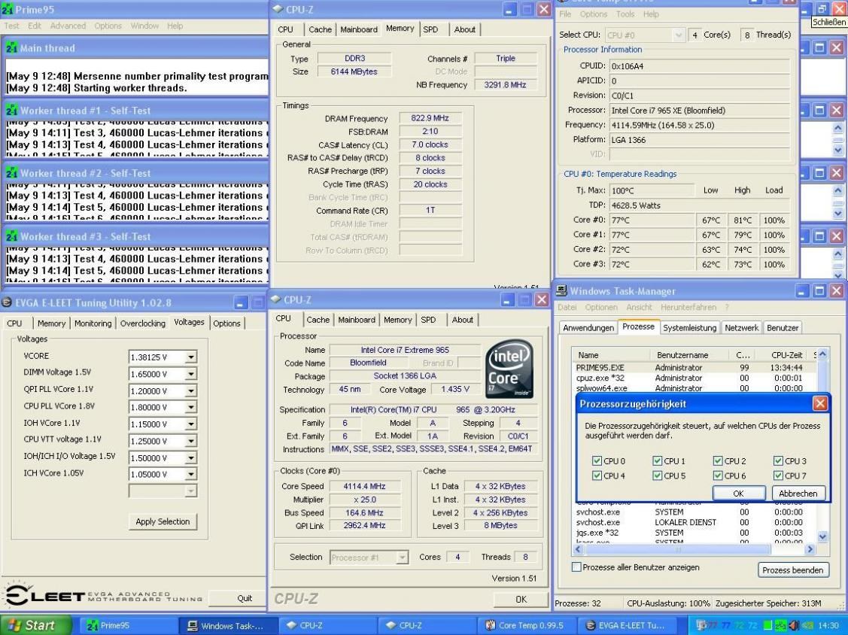Click the volume icon in system tray
This screenshot has height=635, width=848.
point(793,625)
